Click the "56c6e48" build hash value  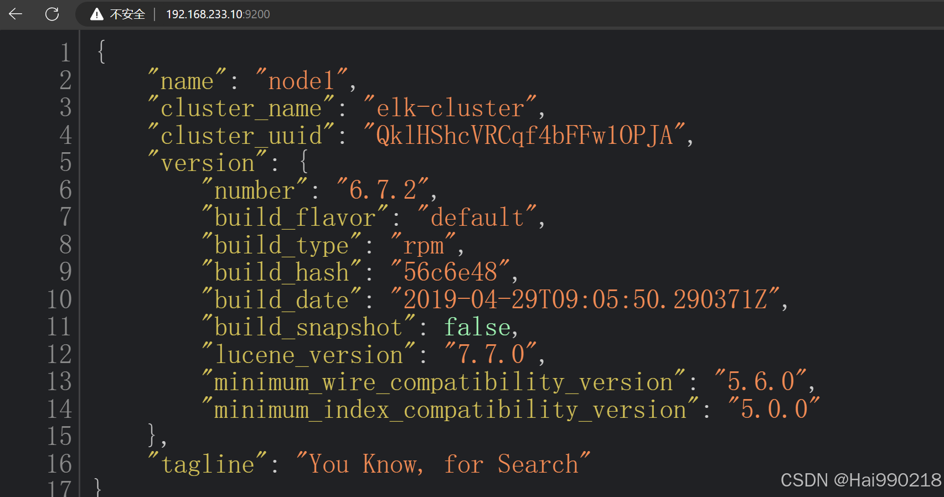pos(450,272)
